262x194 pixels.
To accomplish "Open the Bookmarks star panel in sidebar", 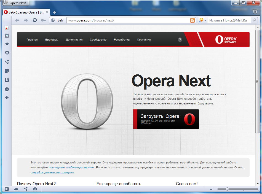I will pos(7,44).
